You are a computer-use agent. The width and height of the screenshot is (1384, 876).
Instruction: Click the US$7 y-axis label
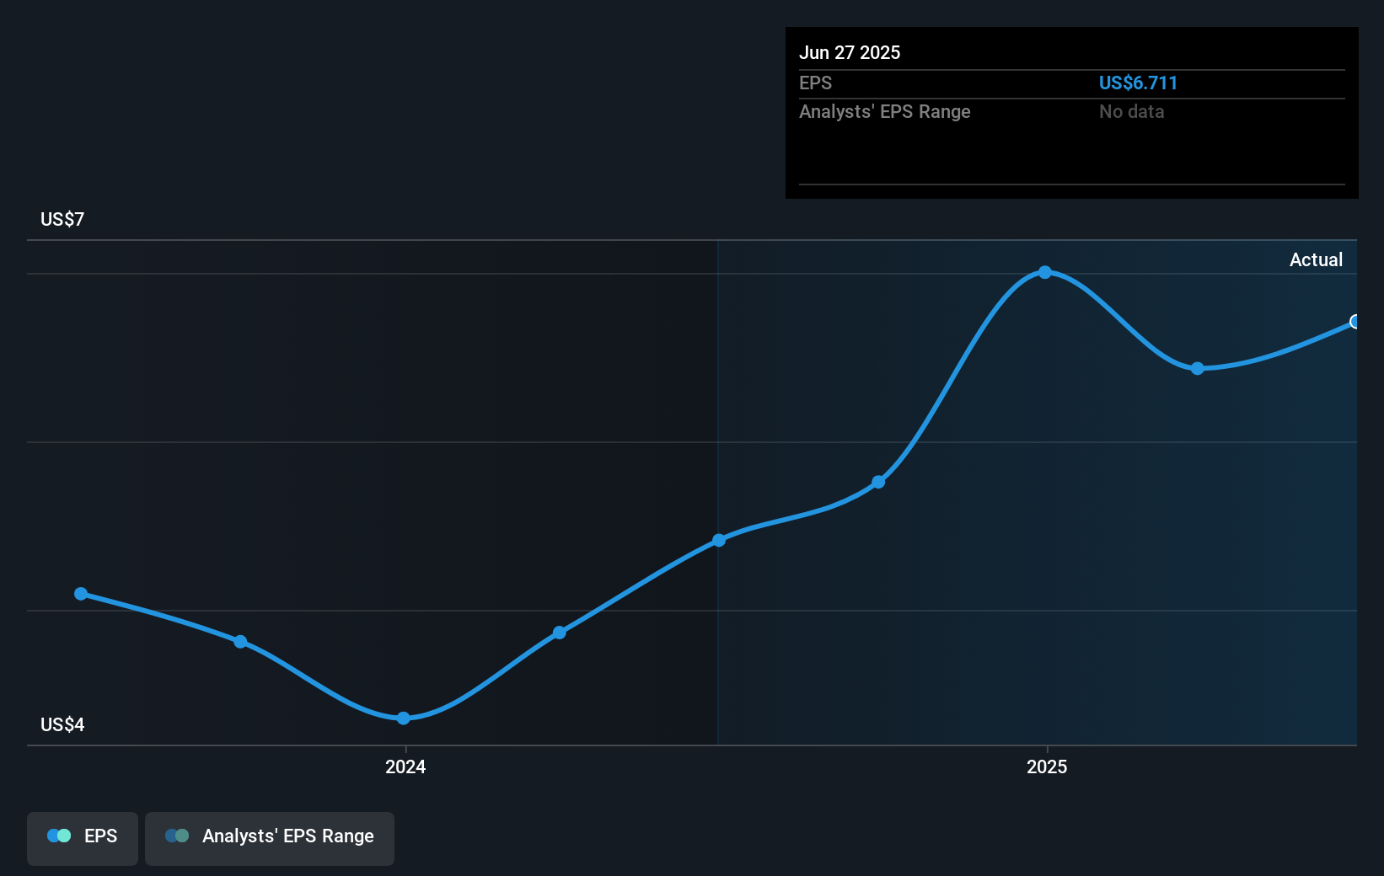pyautogui.click(x=62, y=219)
